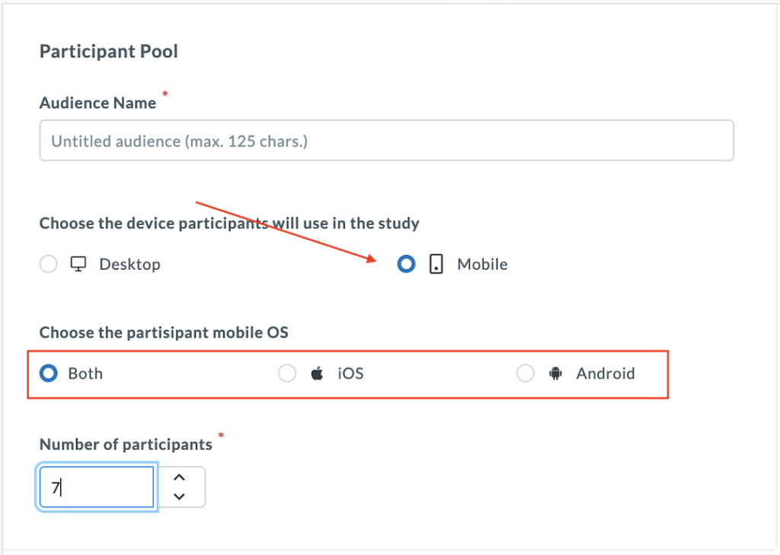Click the Apple logo icon
The image size is (780, 555).
317,374
